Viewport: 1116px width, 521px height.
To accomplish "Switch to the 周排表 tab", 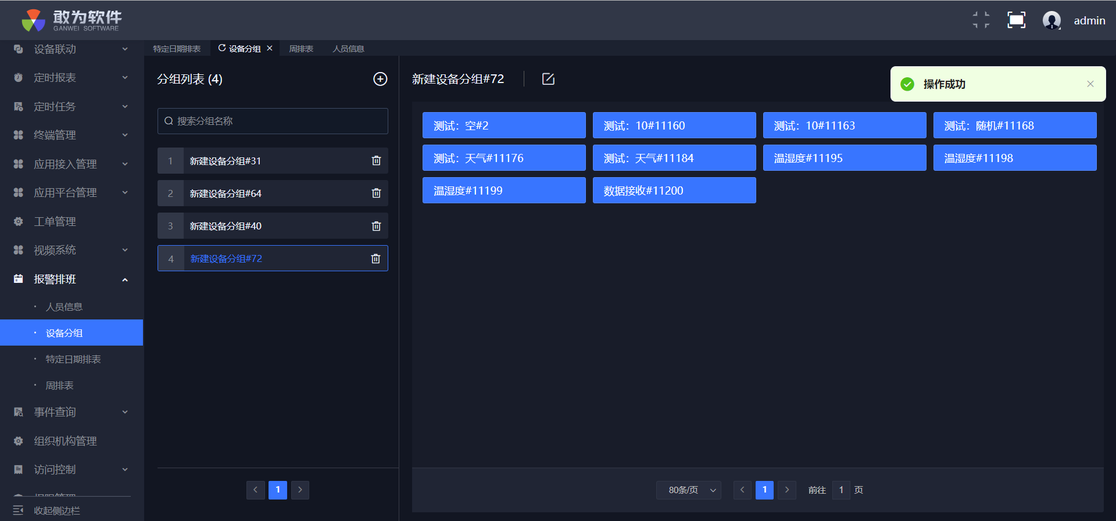I will [301, 49].
